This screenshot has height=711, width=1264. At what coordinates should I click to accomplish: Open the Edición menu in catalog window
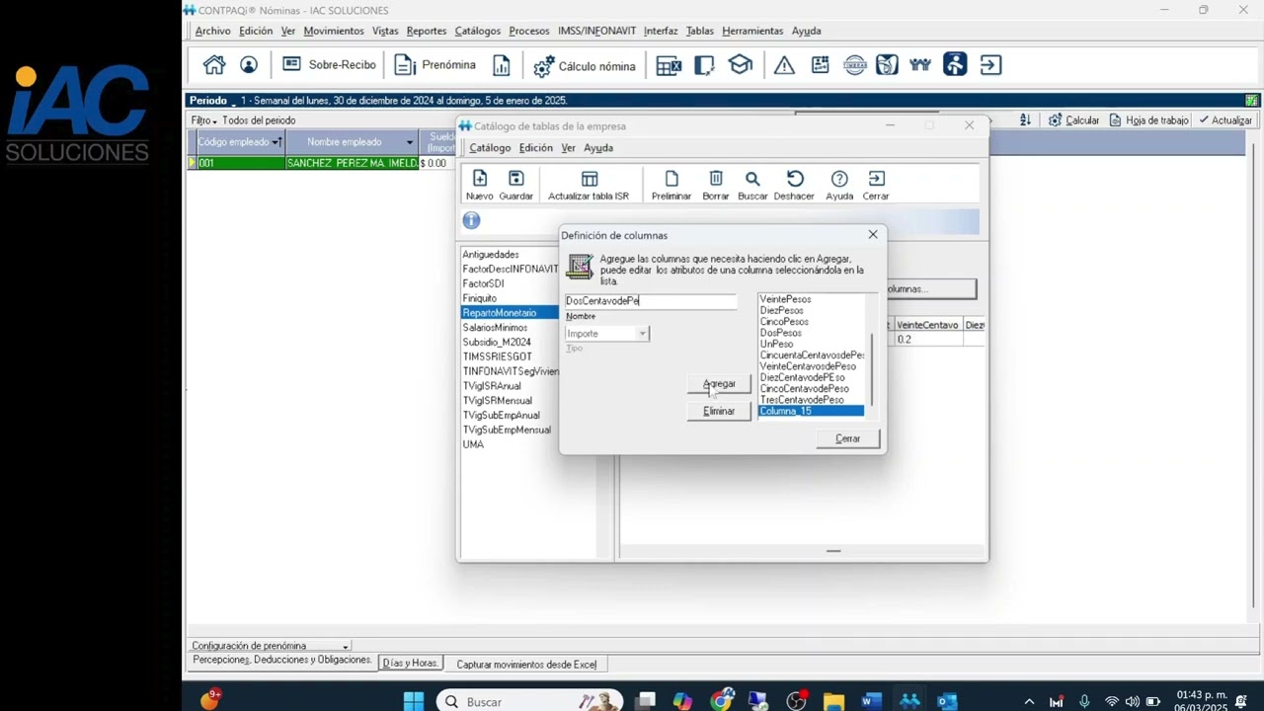coord(536,148)
